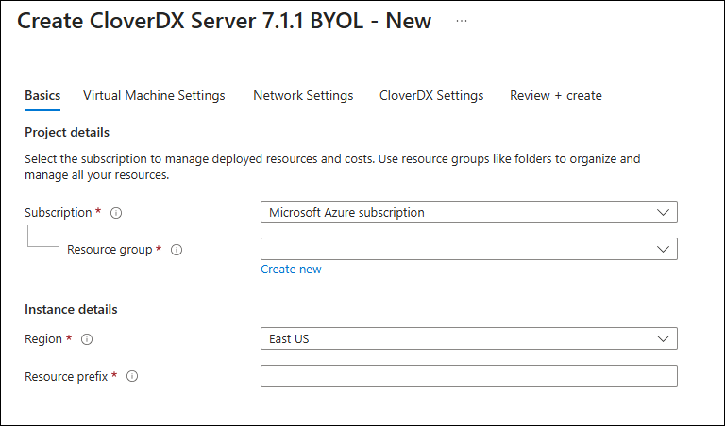The width and height of the screenshot is (725, 426).
Task: Click the Subscription field label
Action: pyautogui.click(x=58, y=213)
